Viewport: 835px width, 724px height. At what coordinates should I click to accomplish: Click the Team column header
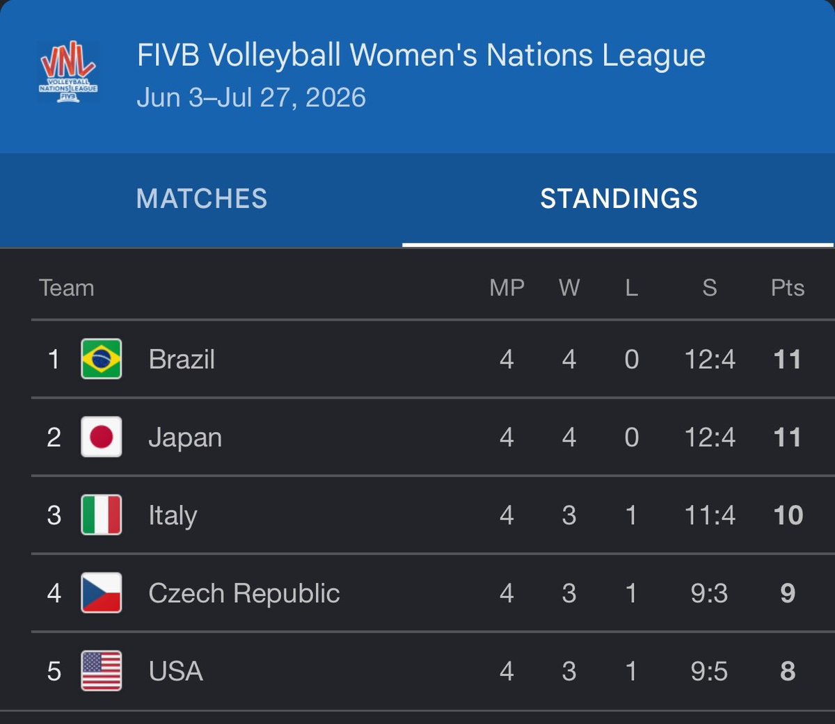67,288
